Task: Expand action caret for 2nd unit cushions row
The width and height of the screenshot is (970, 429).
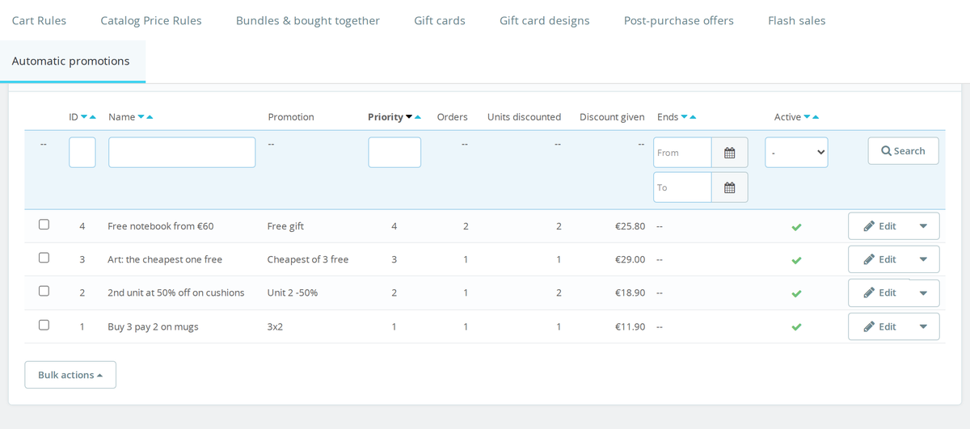Action: (923, 293)
